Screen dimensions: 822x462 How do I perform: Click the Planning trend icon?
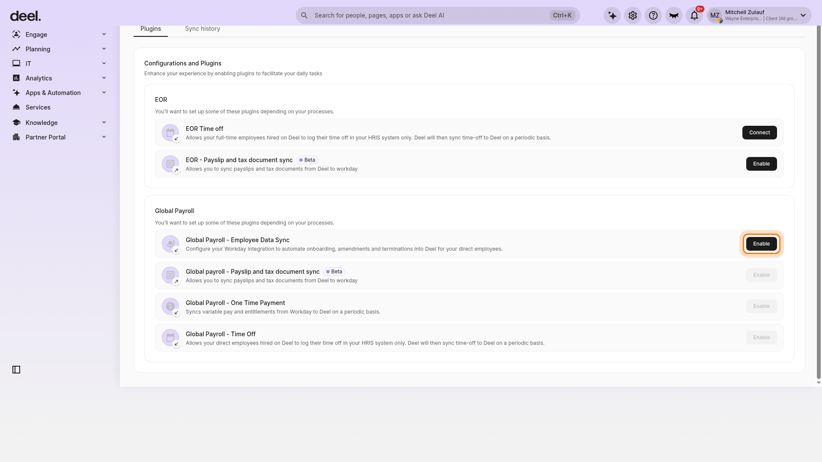pos(16,49)
